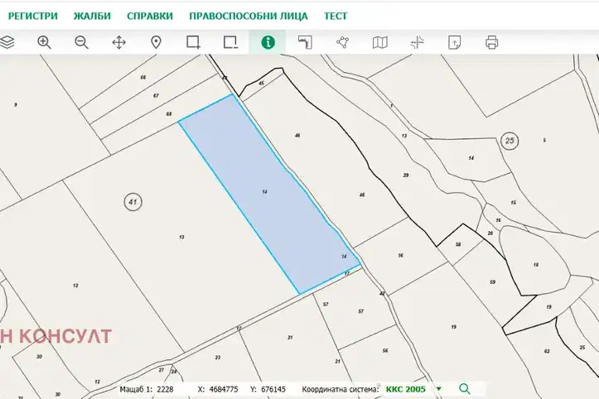Open the ТЕСТ menu
The image size is (599, 399).
[336, 16]
